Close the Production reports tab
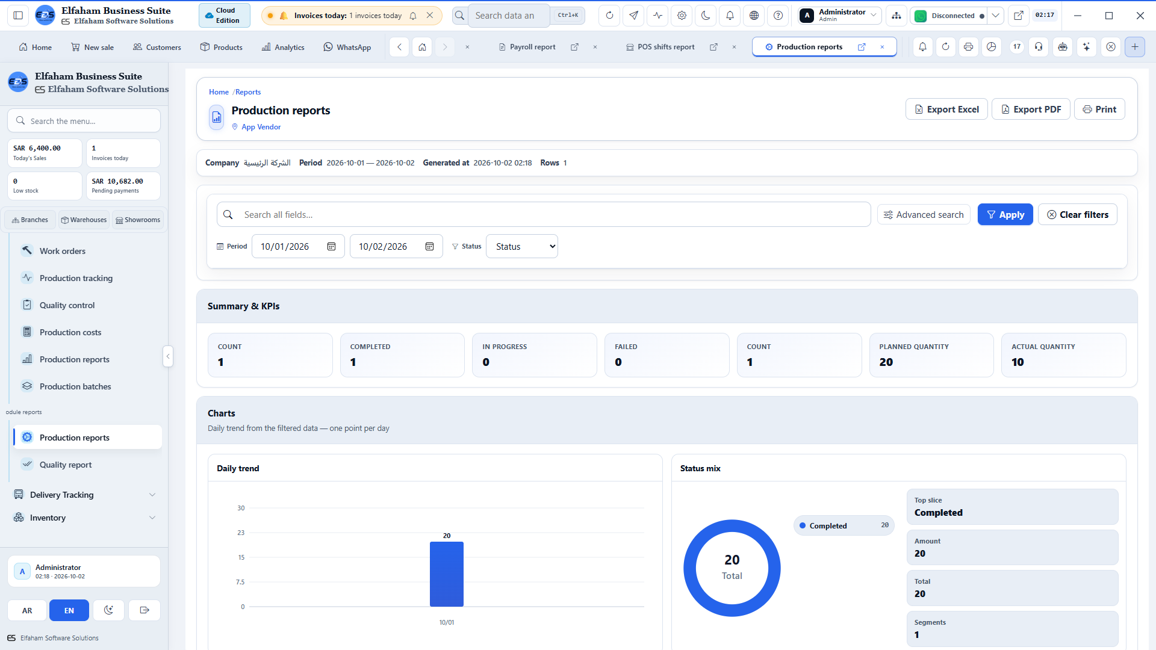Screen dimensions: 1156x650 pyautogui.click(x=882, y=47)
